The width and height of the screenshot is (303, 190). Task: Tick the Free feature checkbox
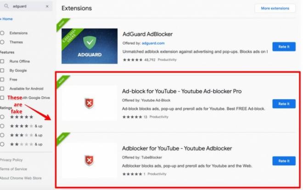(2, 79)
